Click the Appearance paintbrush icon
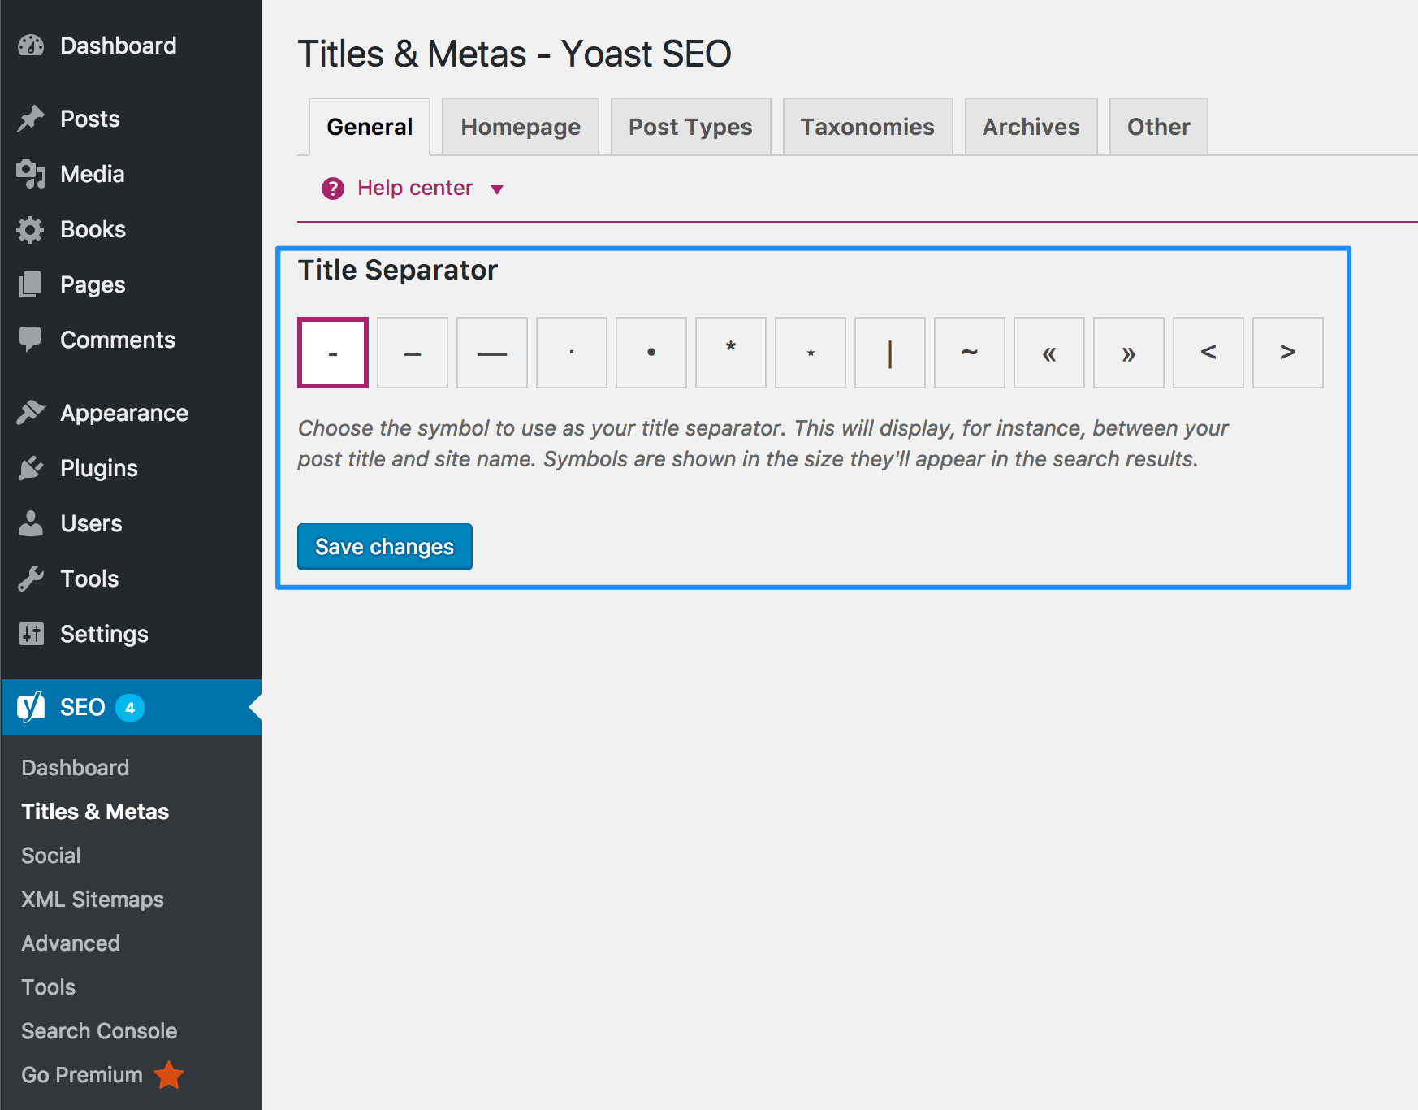This screenshot has height=1110, width=1418. [x=31, y=413]
